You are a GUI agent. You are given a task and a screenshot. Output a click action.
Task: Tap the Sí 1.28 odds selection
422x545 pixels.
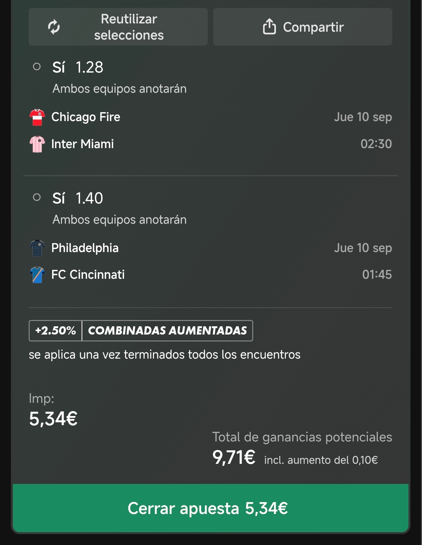78,67
